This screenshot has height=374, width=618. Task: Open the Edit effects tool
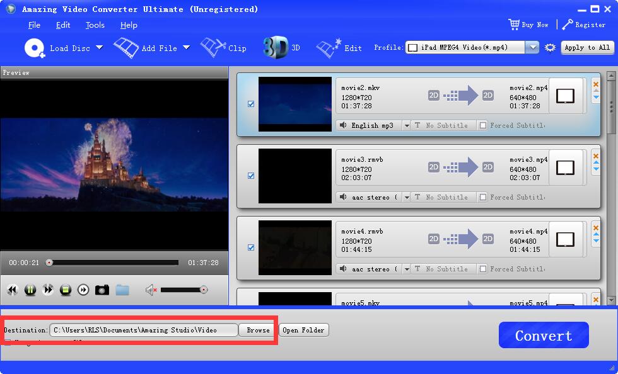point(339,48)
